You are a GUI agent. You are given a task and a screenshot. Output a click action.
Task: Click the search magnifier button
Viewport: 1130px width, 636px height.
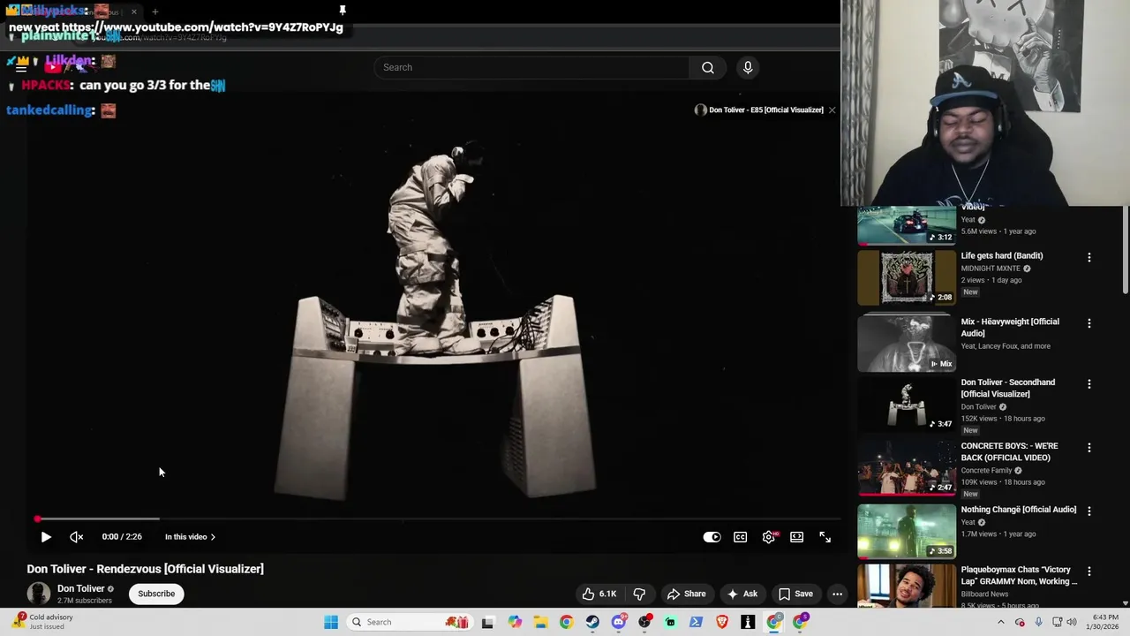[x=707, y=67]
